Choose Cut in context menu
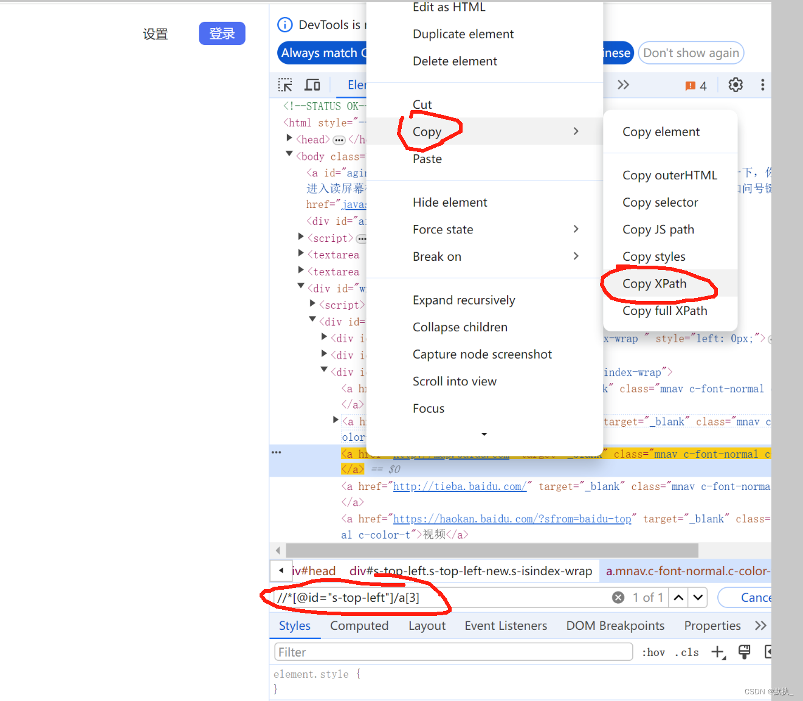Screen dimensions: 803x701 coord(484,105)
